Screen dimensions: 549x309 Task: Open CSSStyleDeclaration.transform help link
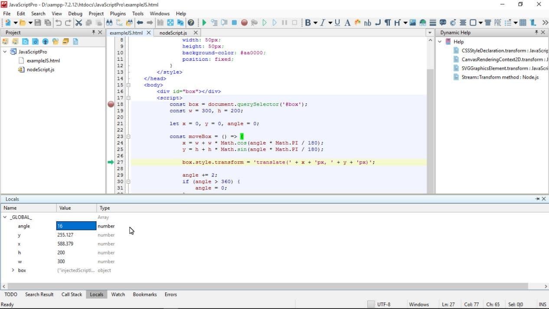click(505, 51)
